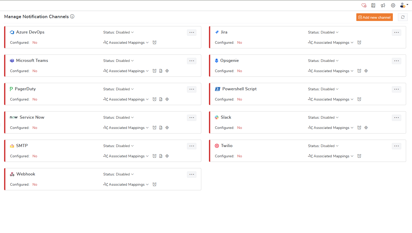Expand Associated Mappings for SMTP
412x233 pixels.
(x=126, y=156)
